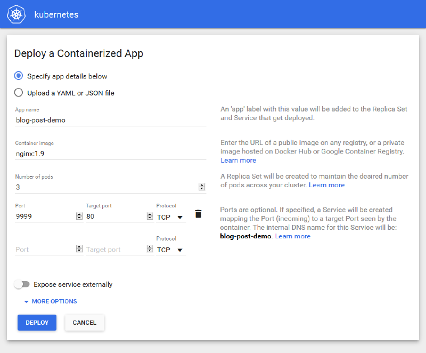Image resolution: width=426 pixels, height=353 pixels.
Task: Select 'Specify app details below' option
Action: 18,76
